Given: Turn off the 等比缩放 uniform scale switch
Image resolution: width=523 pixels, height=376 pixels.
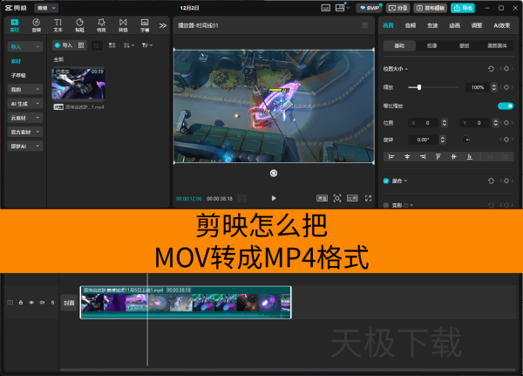Looking at the screenshot, I should (x=504, y=106).
